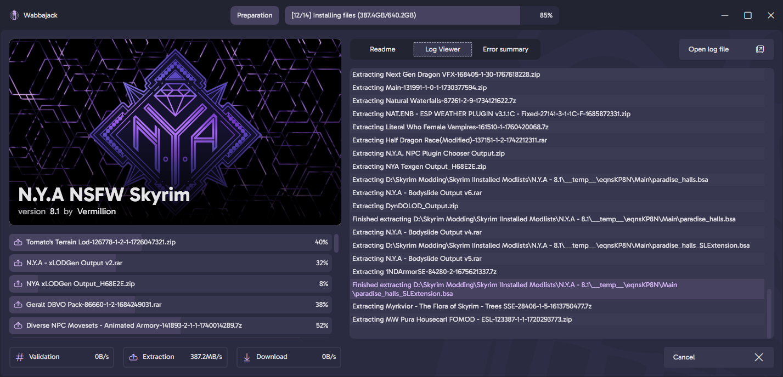The height and width of the screenshot is (377, 783).
Task: Click the 40% value on Tomato's Terrain row
Action: [x=322, y=242]
